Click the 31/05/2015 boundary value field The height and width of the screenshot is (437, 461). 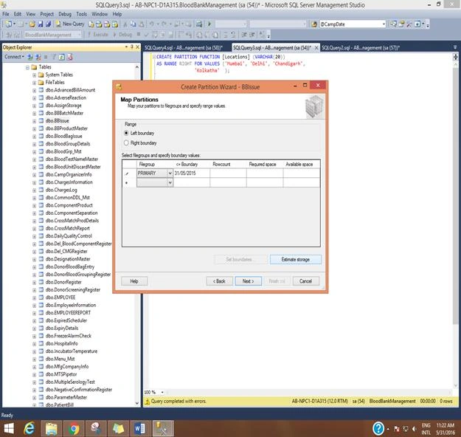pyautogui.click(x=192, y=173)
